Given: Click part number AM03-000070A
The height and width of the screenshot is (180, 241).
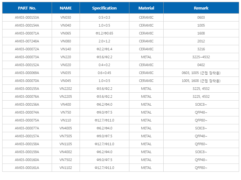Looking at the screenshot, I should coord(27,81).
